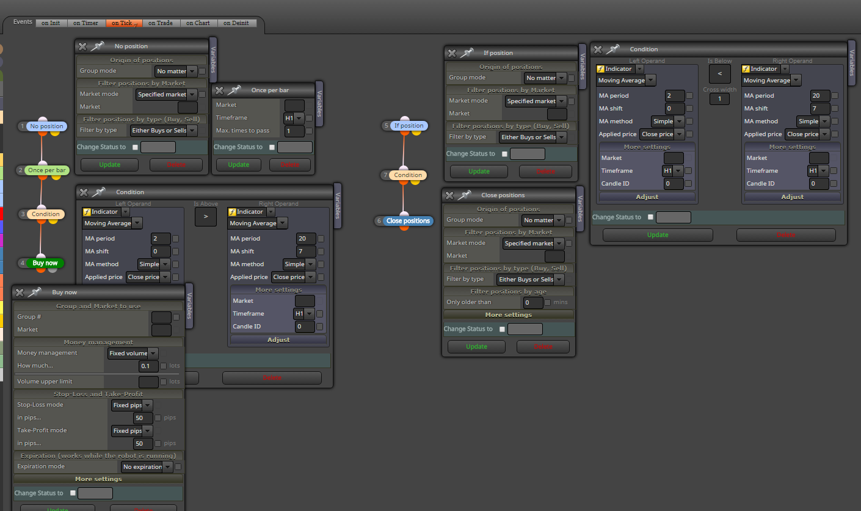Open Timeframe H1 dropdown in Once per bar panel
The image size is (861, 511).
(294, 118)
